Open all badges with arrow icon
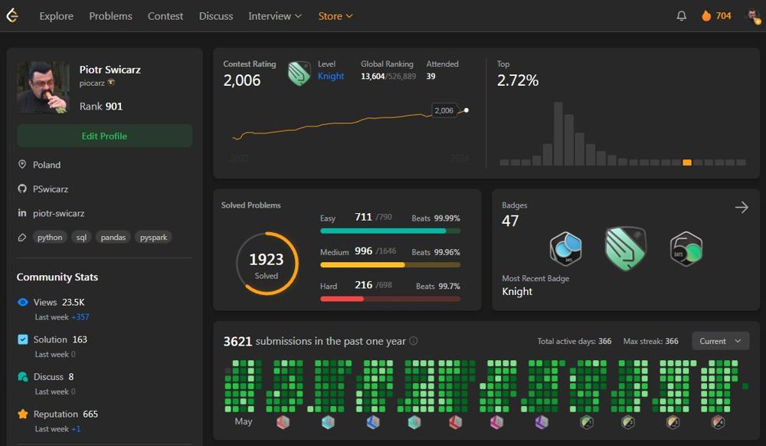766x446 pixels. [x=741, y=207]
